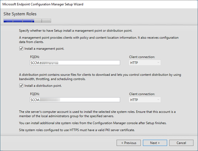Screen dimensions: 198x151
Task: Click the Client connection label for distribution point
Action: coord(142,94)
